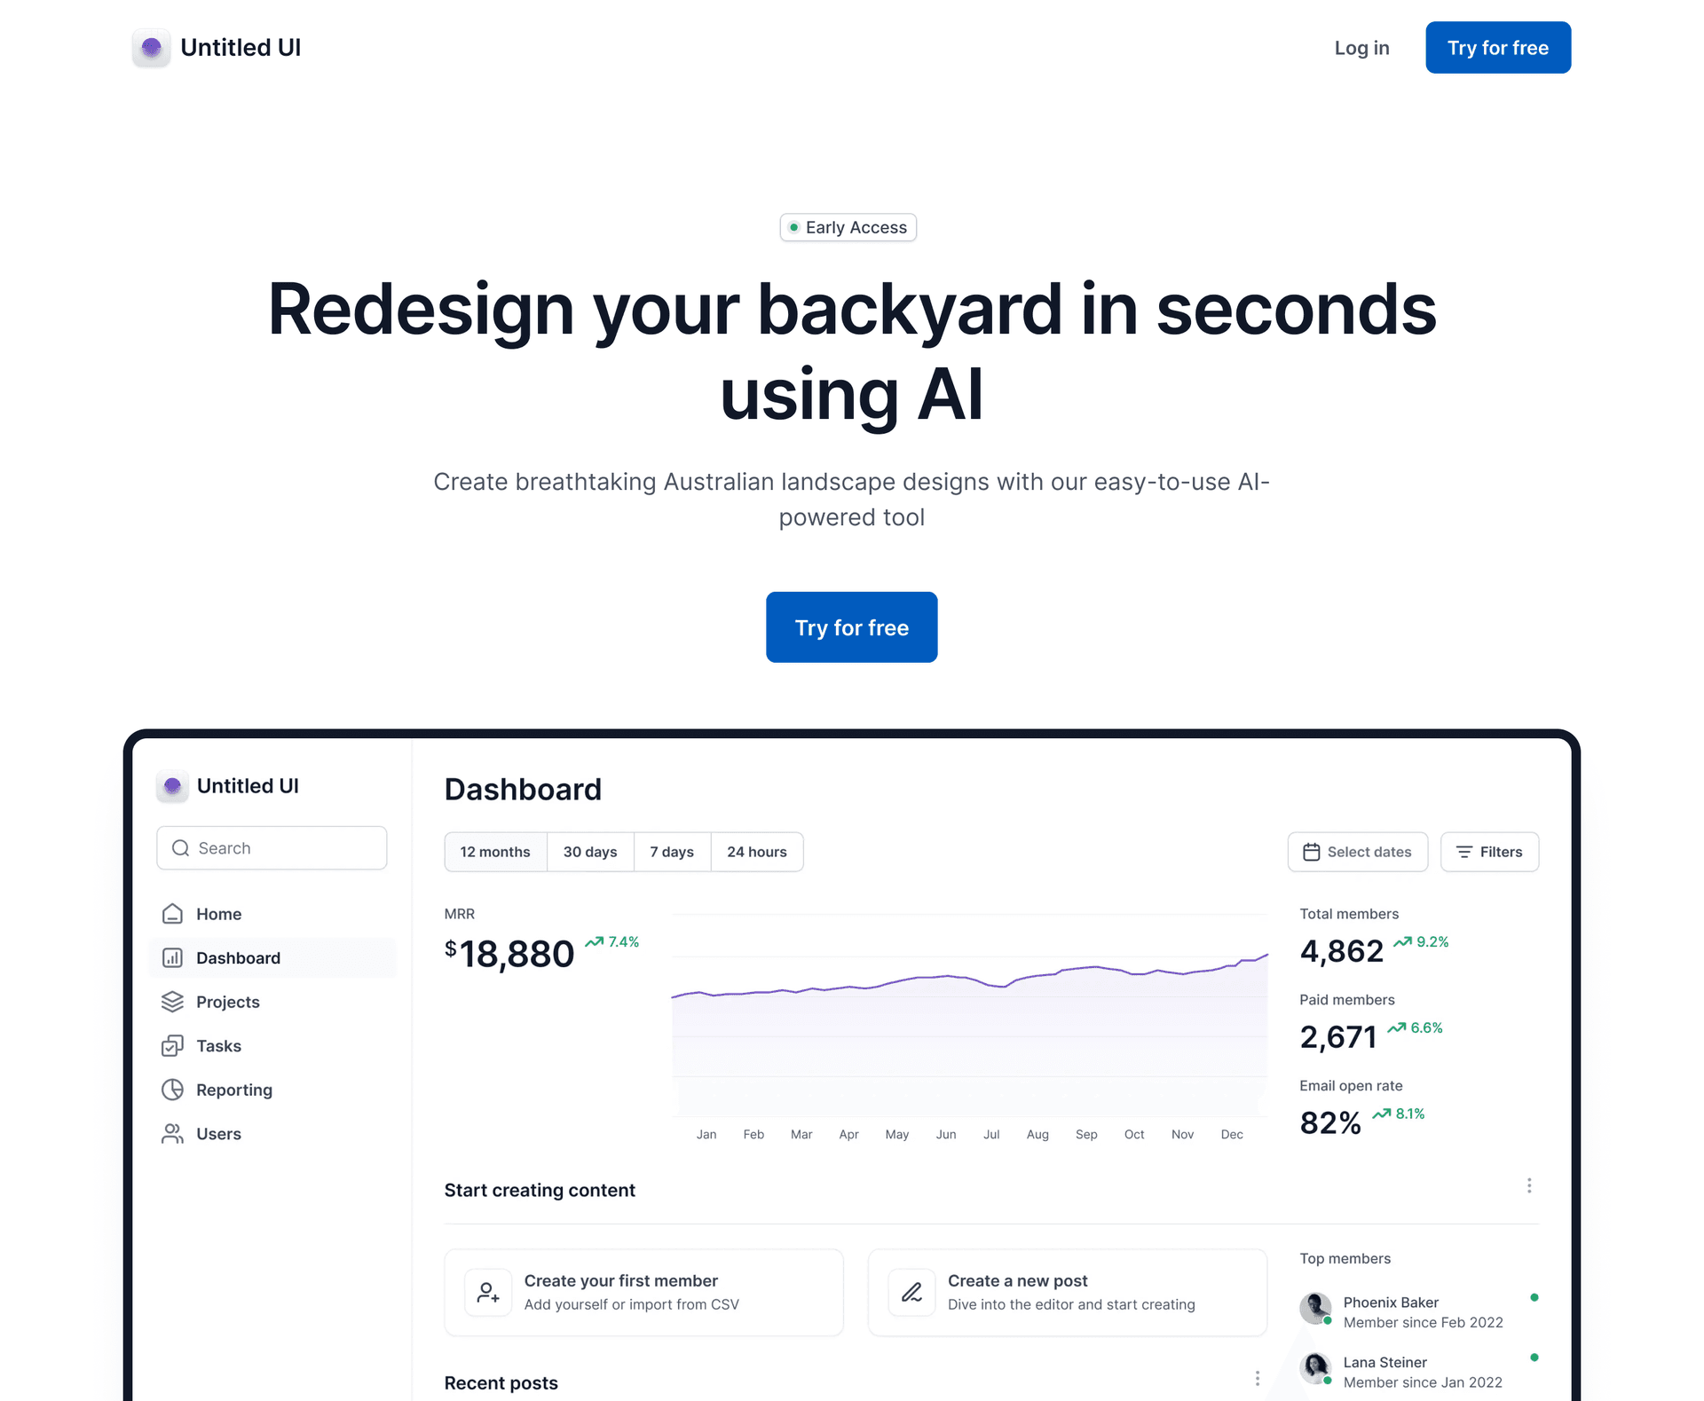The image size is (1704, 1401).
Task: Click the Users people icon in sidebar
Action: pos(172,1134)
